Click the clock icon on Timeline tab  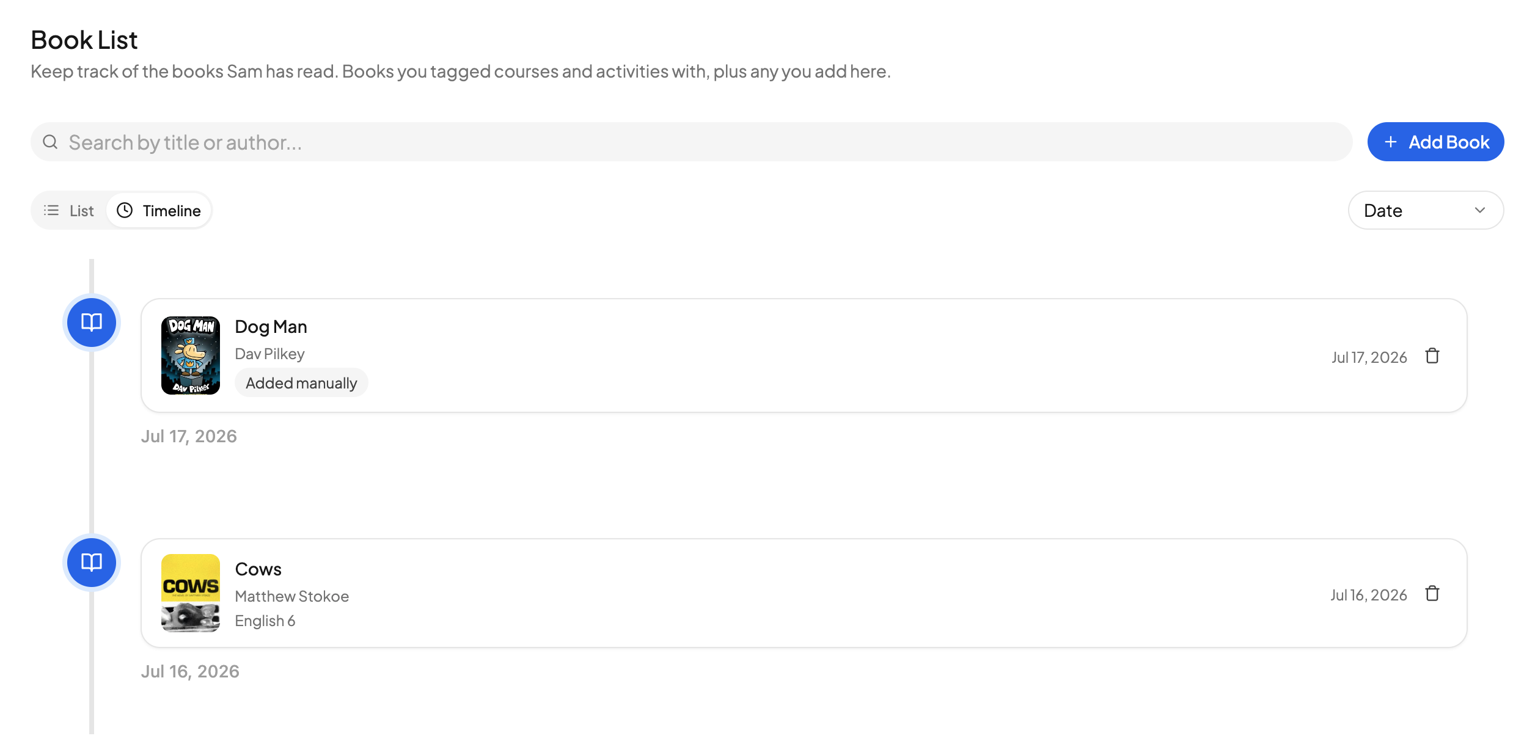125,210
